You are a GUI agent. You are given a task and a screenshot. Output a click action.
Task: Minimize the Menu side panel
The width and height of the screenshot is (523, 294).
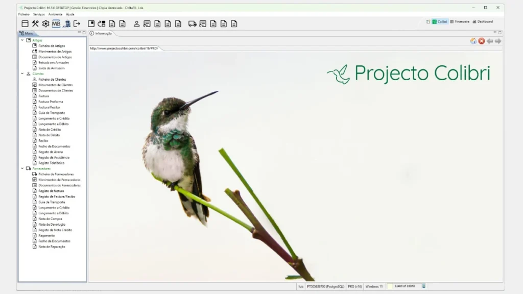(x=79, y=32)
